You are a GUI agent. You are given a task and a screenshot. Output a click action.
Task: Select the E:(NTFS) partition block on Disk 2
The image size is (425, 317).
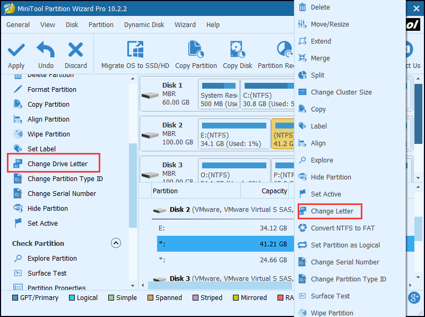[x=234, y=134]
